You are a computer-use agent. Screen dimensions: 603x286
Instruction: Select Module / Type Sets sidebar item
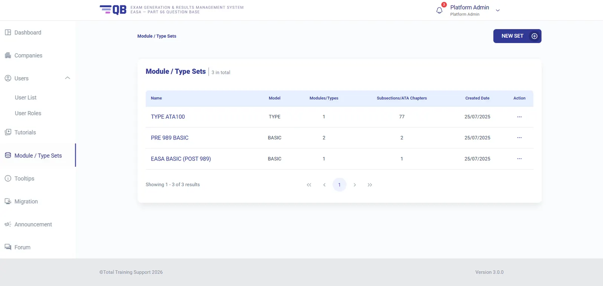38,155
